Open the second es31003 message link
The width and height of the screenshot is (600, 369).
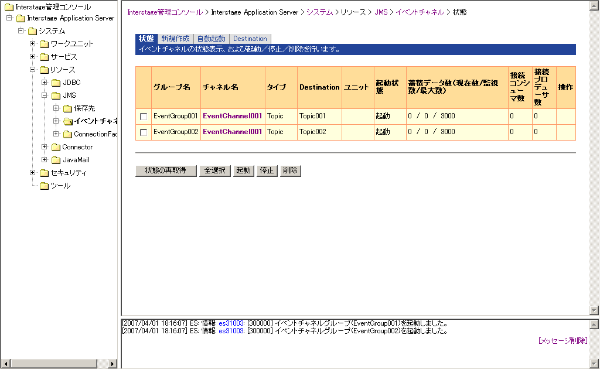(x=231, y=331)
